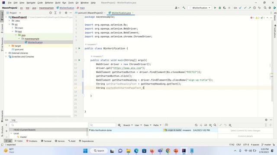Git Push arrow icon in toolbar

(250, 8)
